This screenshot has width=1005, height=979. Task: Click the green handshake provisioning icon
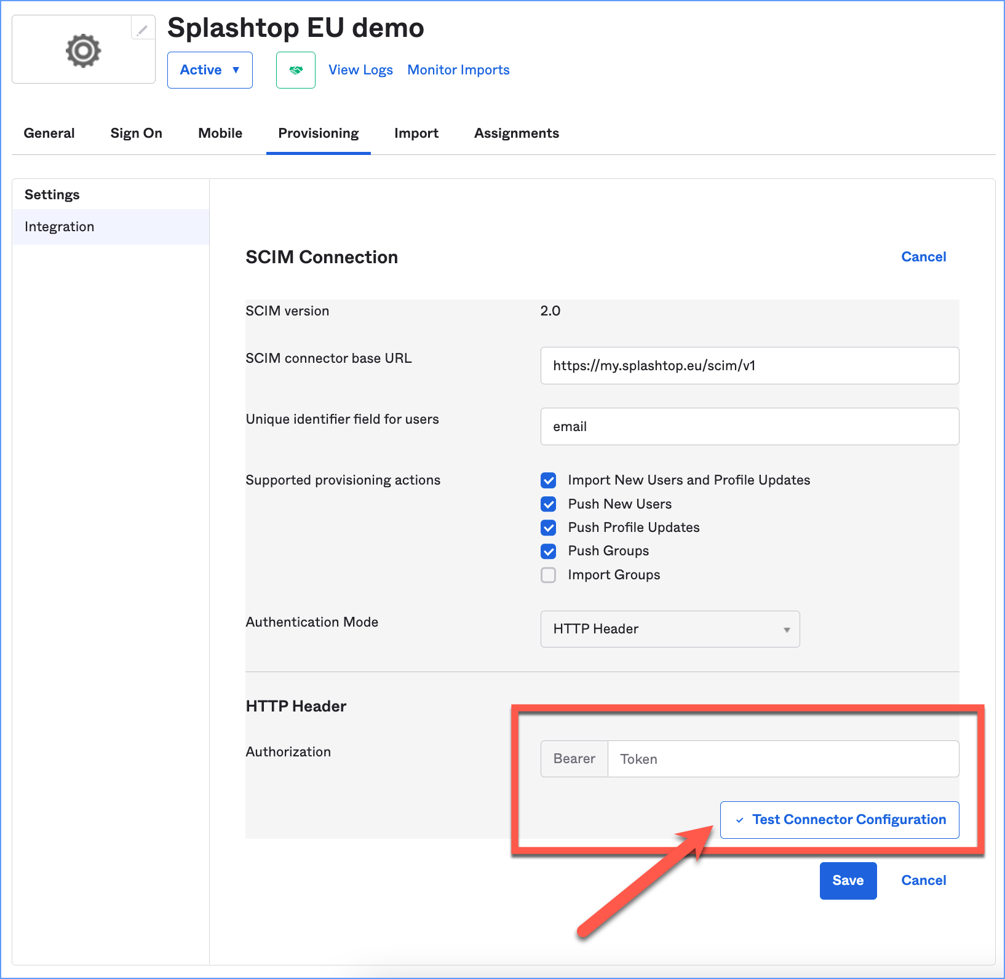pyautogui.click(x=296, y=70)
